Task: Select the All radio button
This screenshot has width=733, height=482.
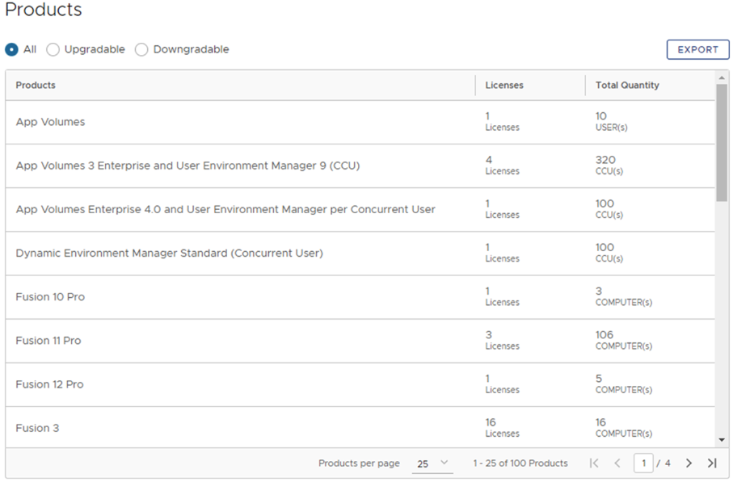Action: pos(12,50)
